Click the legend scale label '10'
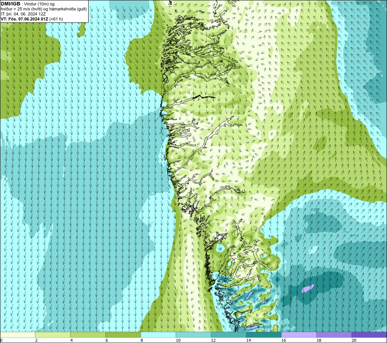Viewport: 387px width, 343px height. pos(178,341)
